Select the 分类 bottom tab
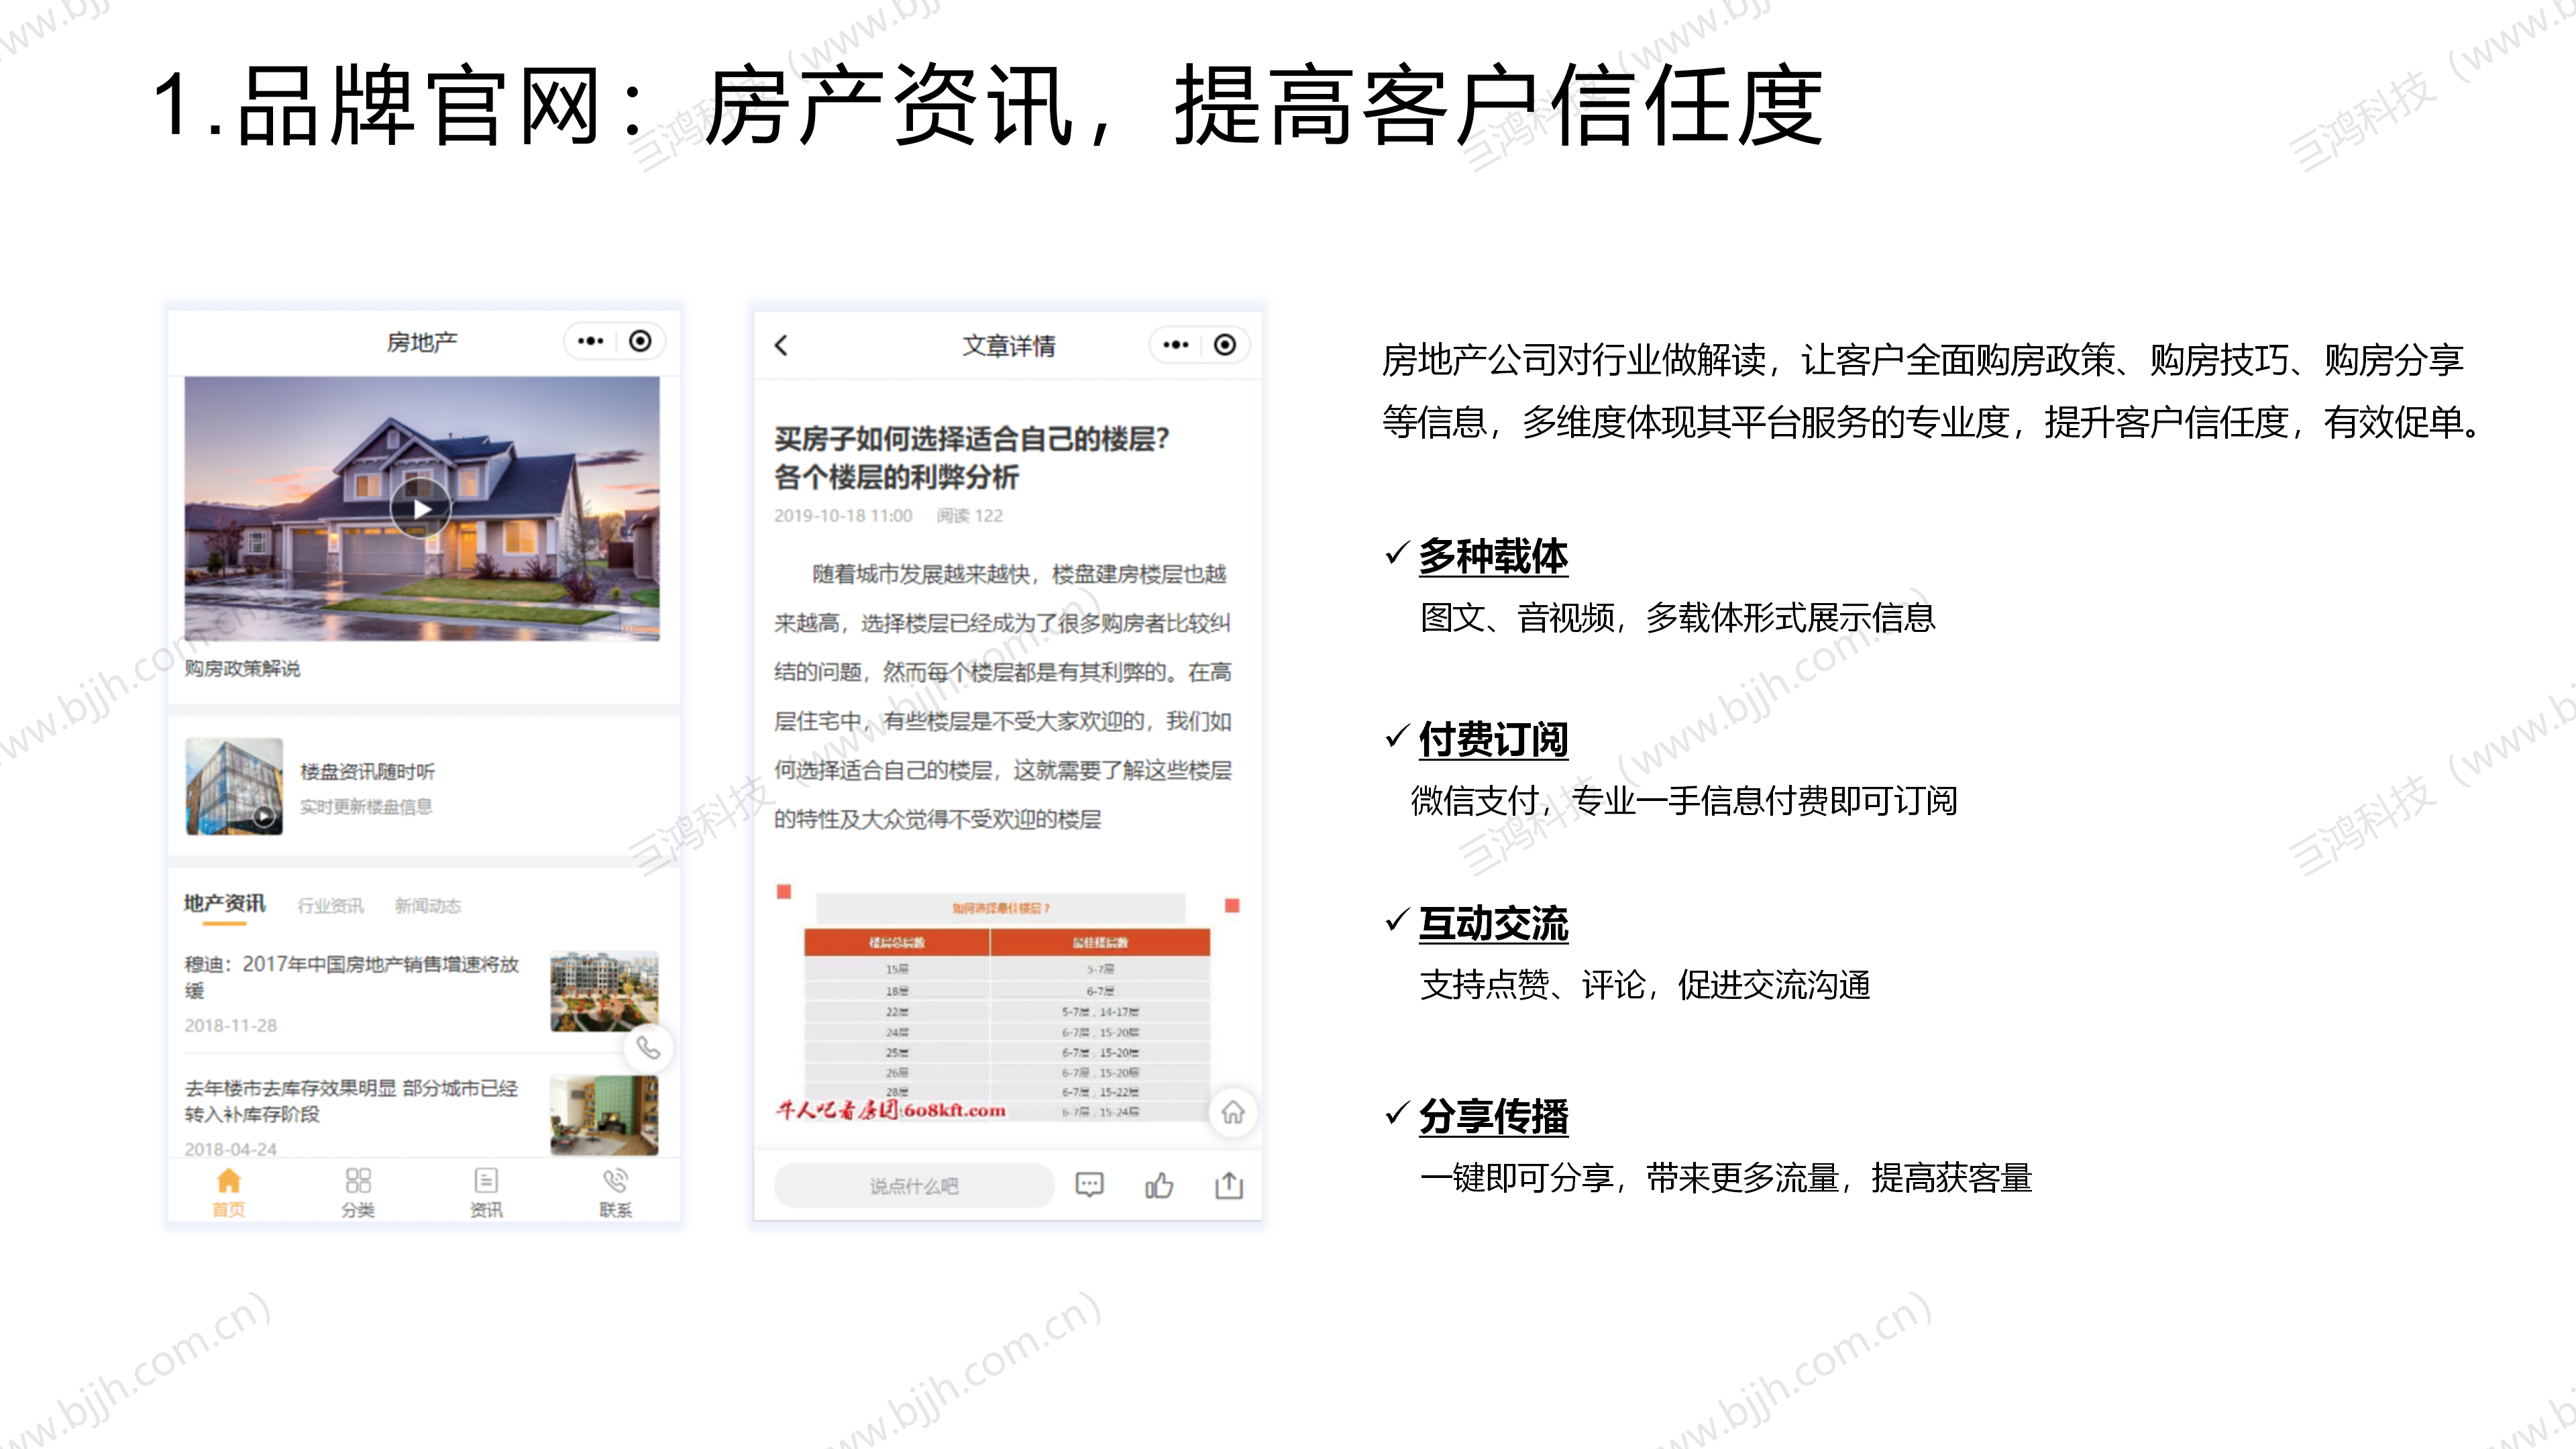The width and height of the screenshot is (2576, 1449). click(358, 1192)
